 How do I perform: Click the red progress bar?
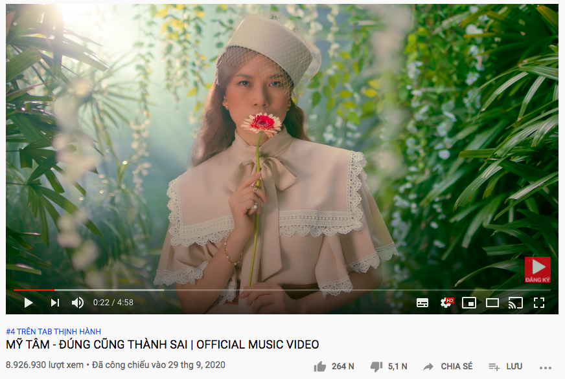tap(34, 290)
